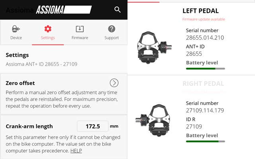
Task: Edit the crank-arm length field 172.5
Action: (93, 126)
